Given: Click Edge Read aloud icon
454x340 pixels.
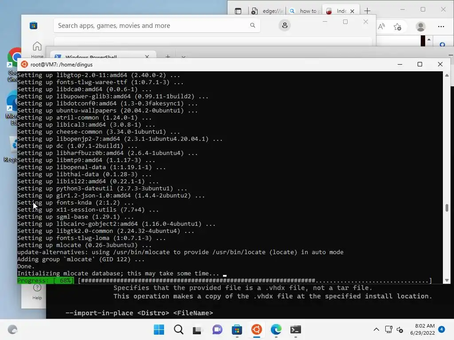Looking at the screenshot, I should [382, 27].
